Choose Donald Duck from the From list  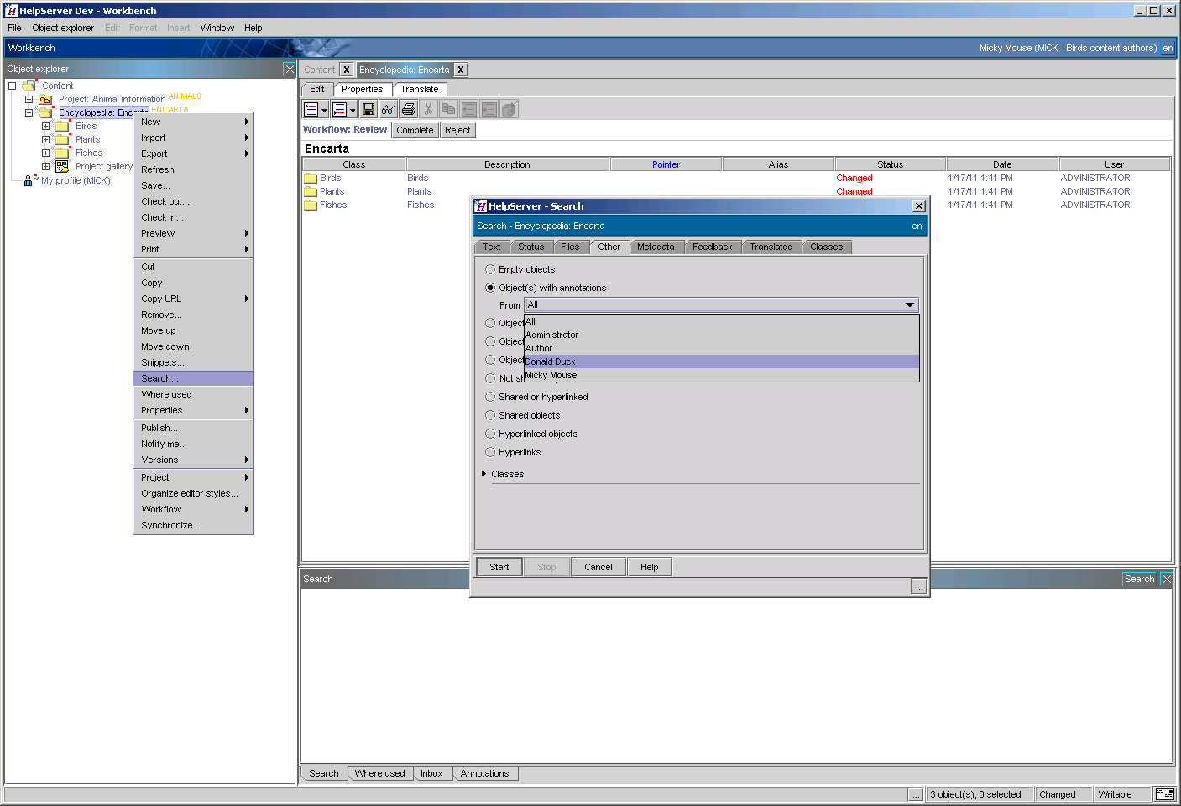[x=722, y=361]
